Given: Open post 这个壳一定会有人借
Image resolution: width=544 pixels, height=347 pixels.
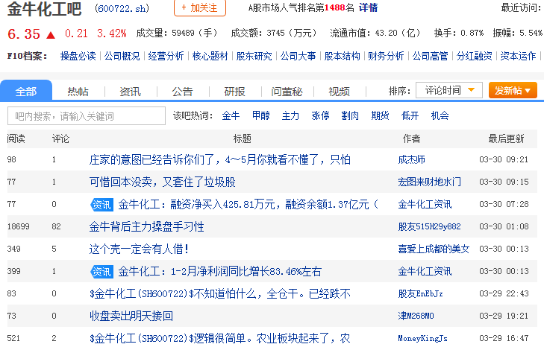Looking at the screenshot, I should coord(139,249).
